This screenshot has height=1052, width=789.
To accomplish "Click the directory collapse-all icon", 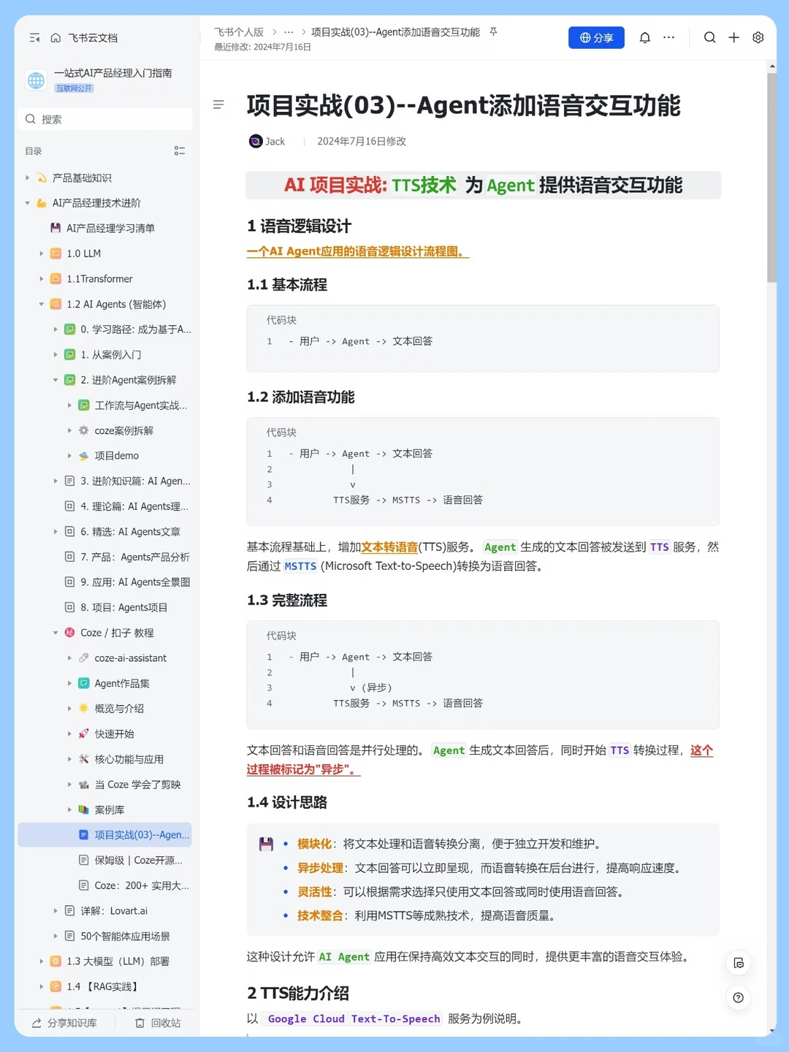I will [x=180, y=151].
